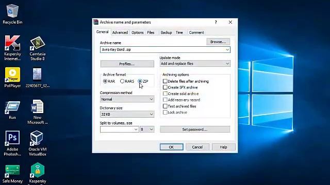
Task: Check the Lock archive option
Action: (x=165, y=112)
